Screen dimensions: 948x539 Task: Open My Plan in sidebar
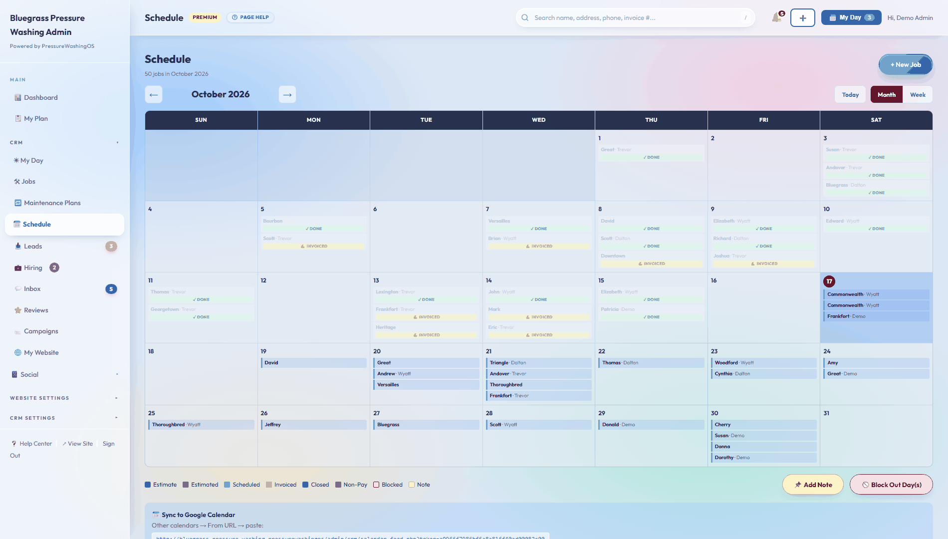pyautogui.click(x=64, y=118)
